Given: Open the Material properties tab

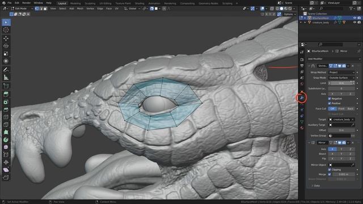Looking at the screenshot, I should point(302,127).
